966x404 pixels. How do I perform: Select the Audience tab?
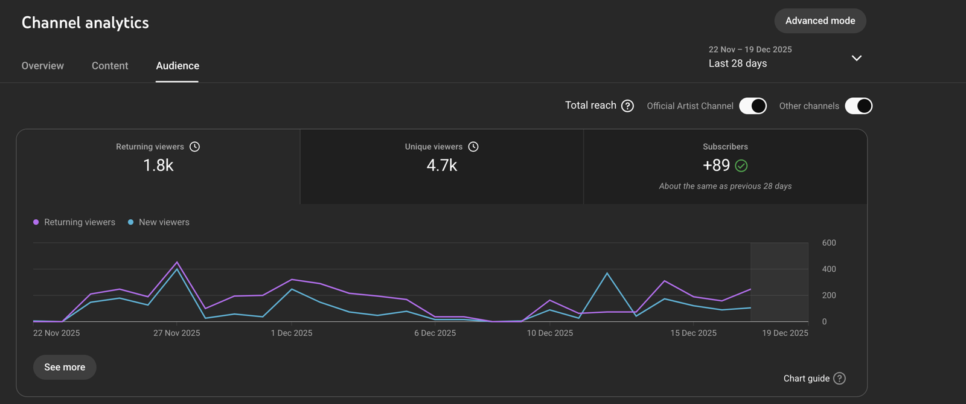[x=178, y=66]
